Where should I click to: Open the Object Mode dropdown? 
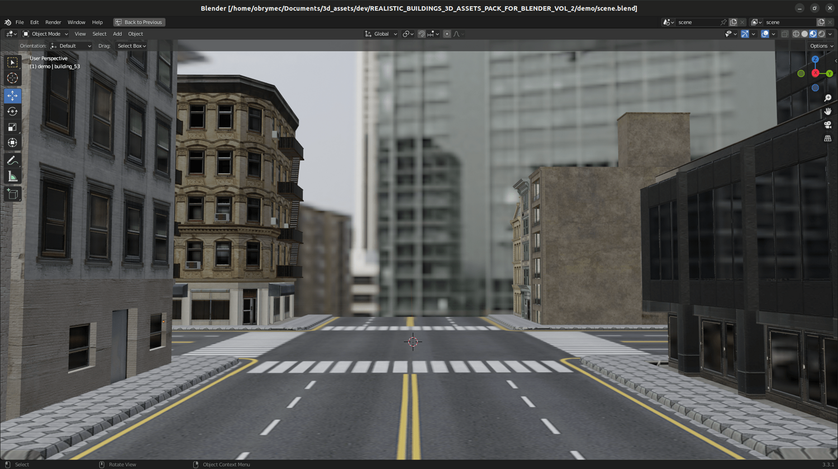(45, 34)
